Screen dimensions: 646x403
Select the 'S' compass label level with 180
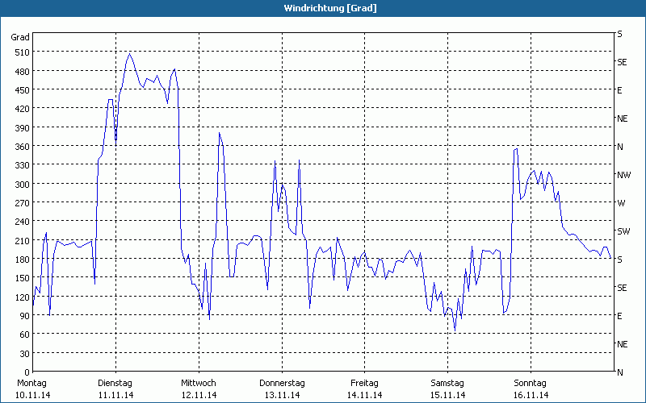pos(619,260)
